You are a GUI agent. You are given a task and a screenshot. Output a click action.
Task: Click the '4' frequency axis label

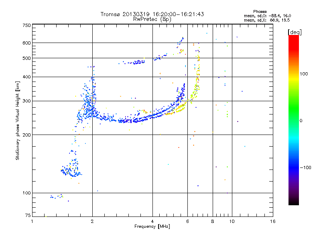[152, 221]
